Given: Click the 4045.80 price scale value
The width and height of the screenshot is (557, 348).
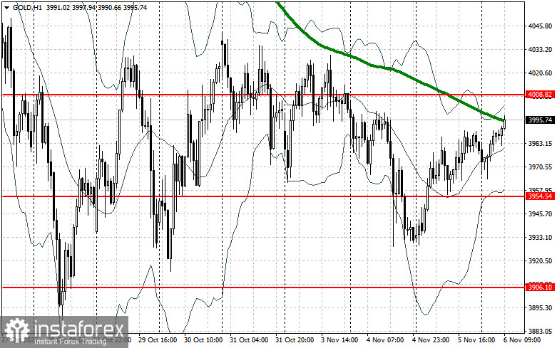Looking at the screenshot, I should pos(540,26).
